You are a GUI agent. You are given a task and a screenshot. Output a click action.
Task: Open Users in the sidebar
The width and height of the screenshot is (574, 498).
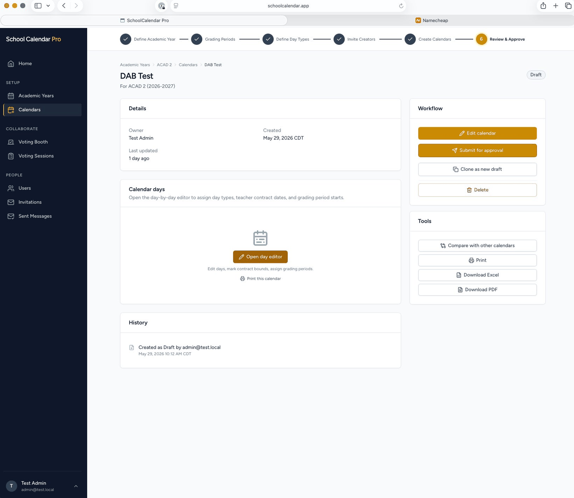click(42, 188)
